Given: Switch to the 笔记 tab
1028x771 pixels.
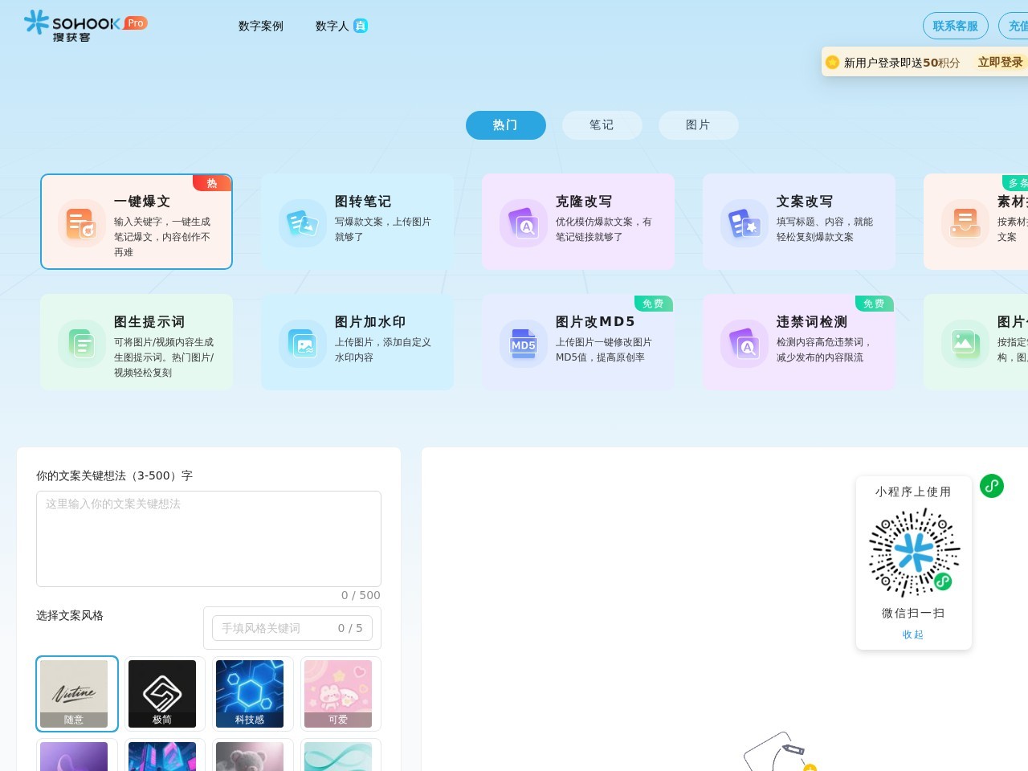Looking at the screenshot, I should click(602, 125).
